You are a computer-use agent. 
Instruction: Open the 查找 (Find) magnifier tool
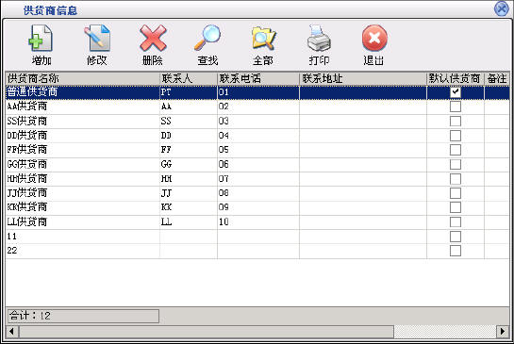[x=207, y=39]
